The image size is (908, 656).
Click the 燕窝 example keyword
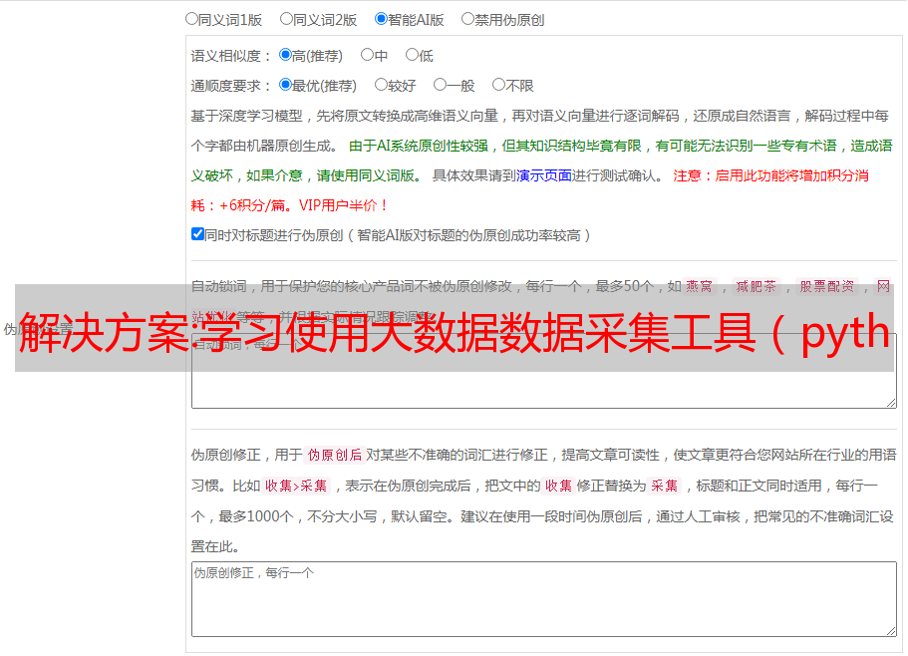(x=699, y=286)
